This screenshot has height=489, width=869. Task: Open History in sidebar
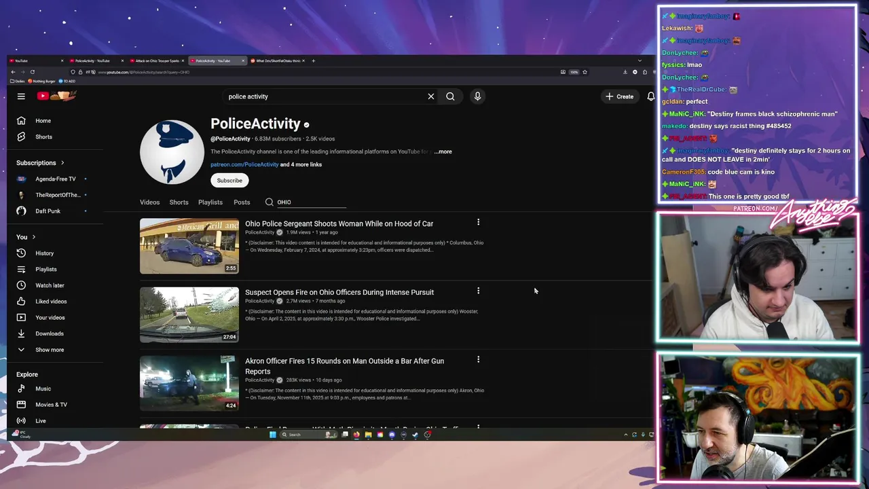(x=44, y=253)
